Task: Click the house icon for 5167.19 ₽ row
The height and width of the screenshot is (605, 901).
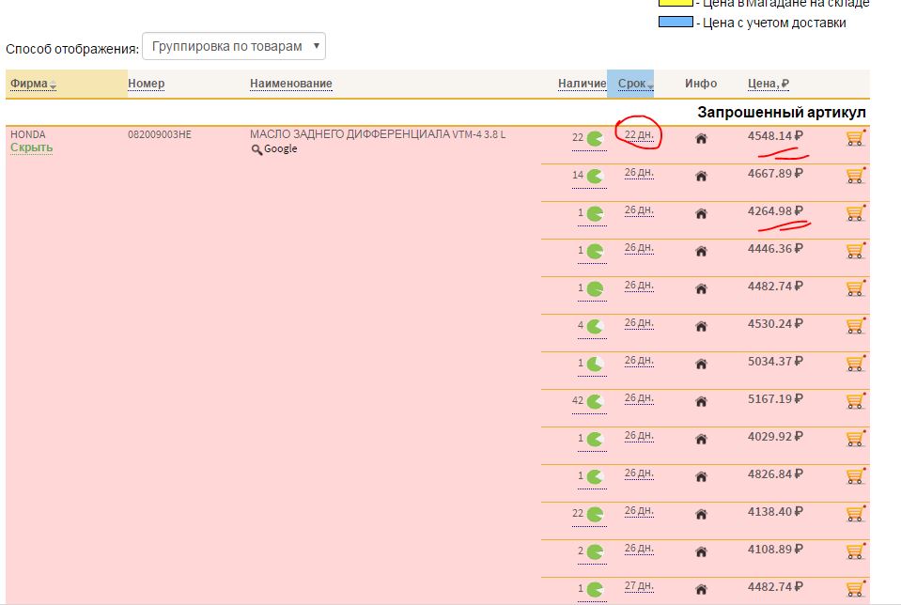Action: (700, 401)
